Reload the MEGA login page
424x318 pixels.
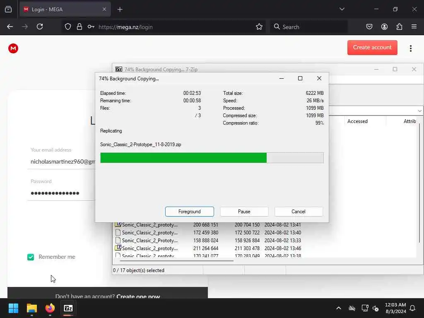40,27
